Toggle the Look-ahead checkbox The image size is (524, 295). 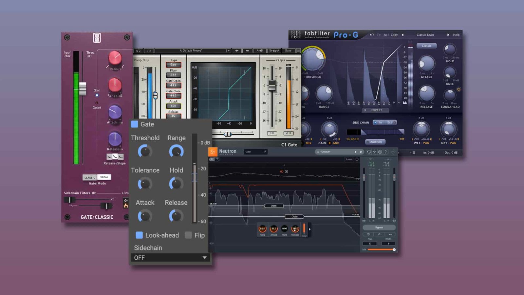pyautogui.click(x=139, y=235)
